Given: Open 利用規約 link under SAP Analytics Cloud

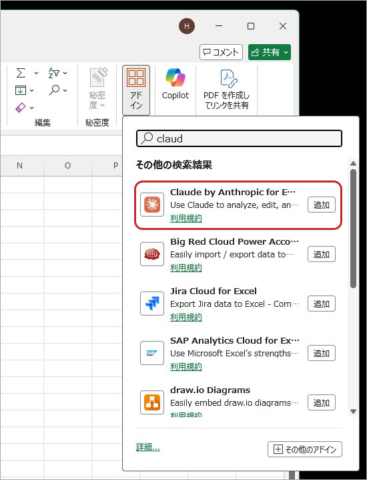Looking at the screenshot, I should pyautogui.click(x=186, y=367).
